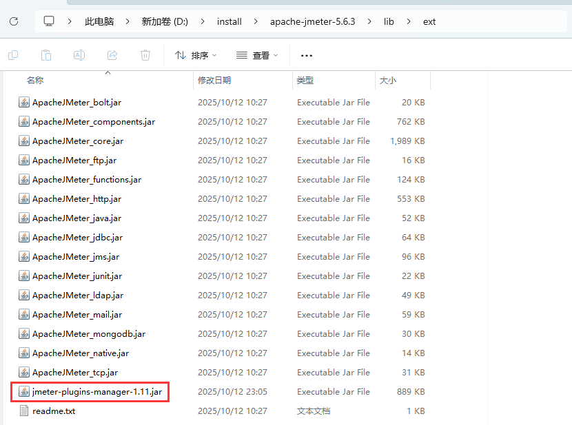Sort by 大小 column header
Image resolution: width=572 pixels, height=425 pixels.
[387, 80]
